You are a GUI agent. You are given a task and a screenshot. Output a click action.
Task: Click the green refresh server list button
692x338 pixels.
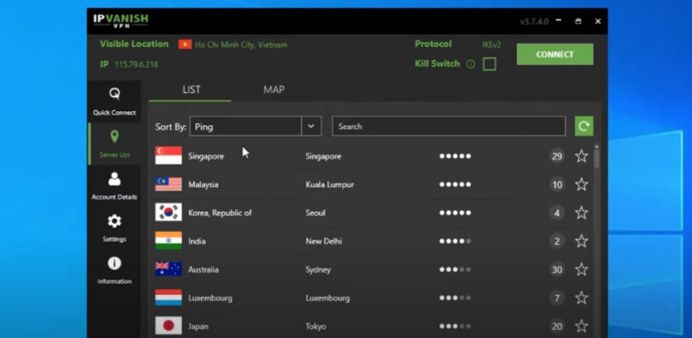[584, 126]
